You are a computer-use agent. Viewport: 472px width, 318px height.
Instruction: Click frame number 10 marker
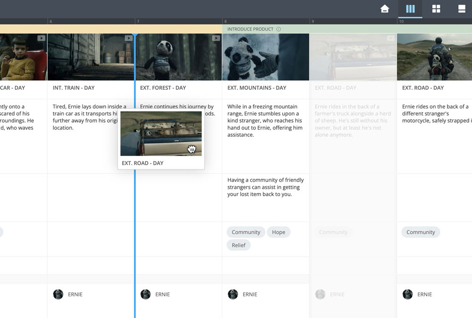(401, 21)
